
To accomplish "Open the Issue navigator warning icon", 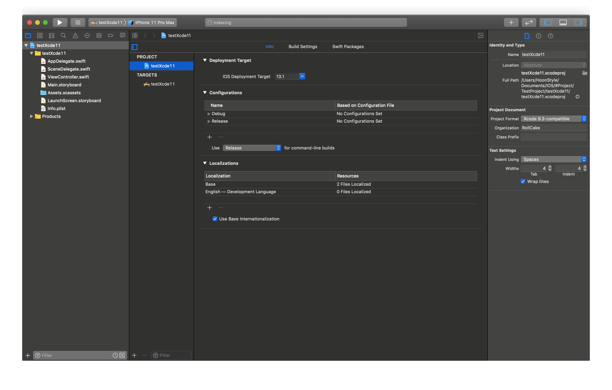I will 75,35.
